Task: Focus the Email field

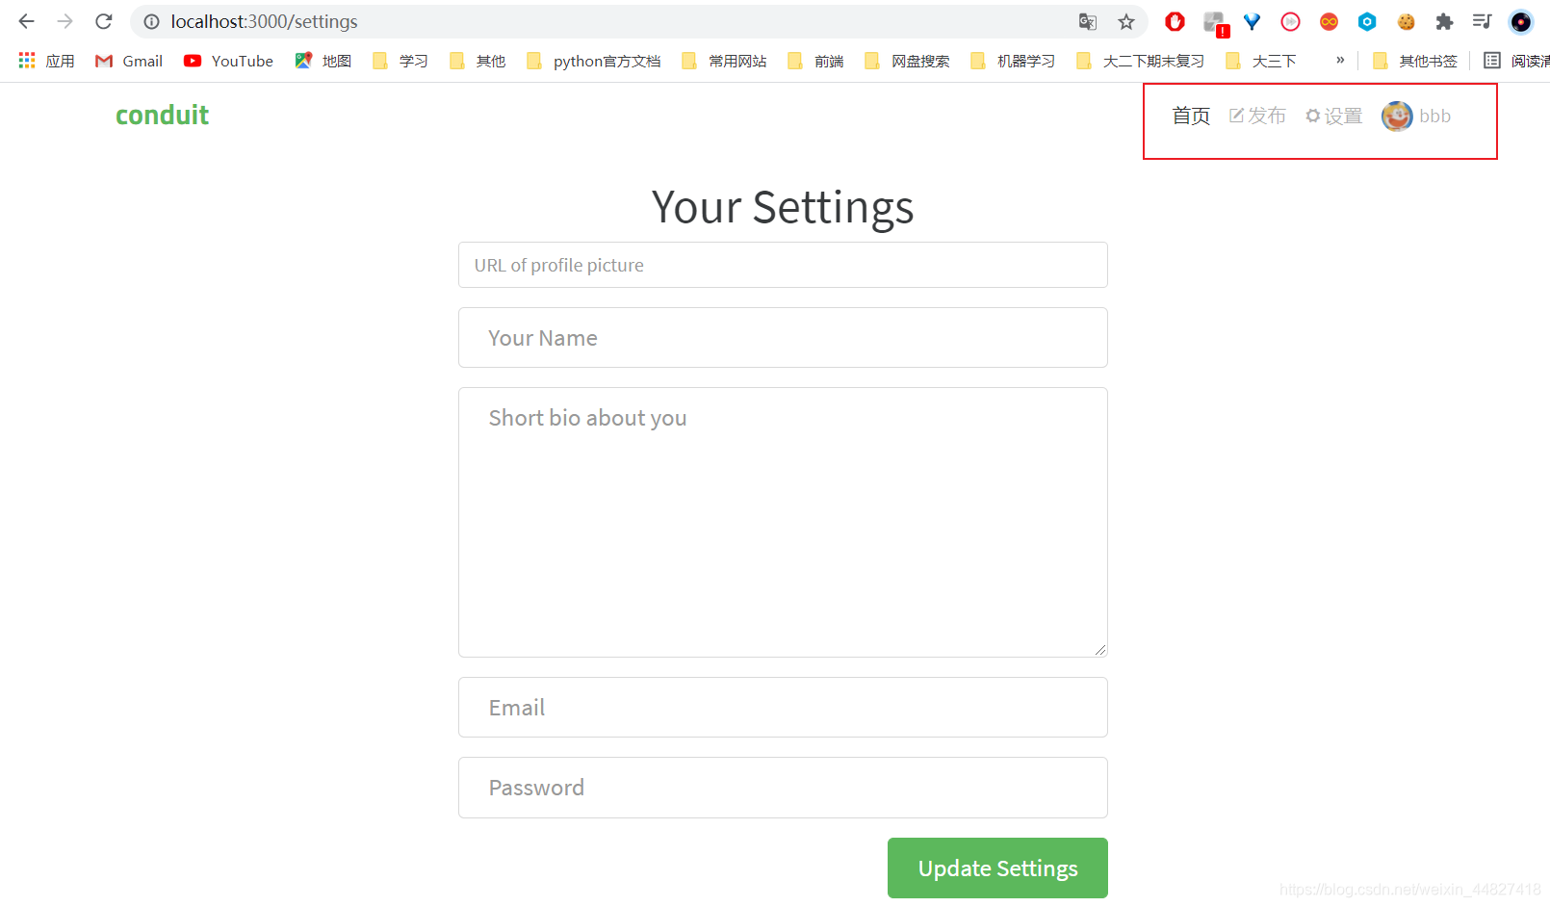Action: point(783,707)
